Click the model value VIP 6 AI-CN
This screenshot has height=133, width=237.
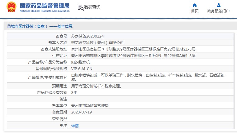point(82,69)
